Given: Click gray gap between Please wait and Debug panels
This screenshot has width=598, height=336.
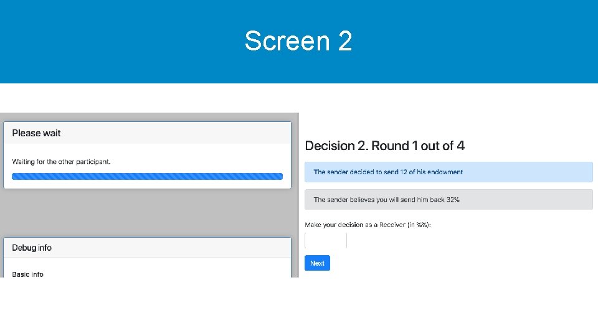Looking at the screenshot, I should (147, 213).
